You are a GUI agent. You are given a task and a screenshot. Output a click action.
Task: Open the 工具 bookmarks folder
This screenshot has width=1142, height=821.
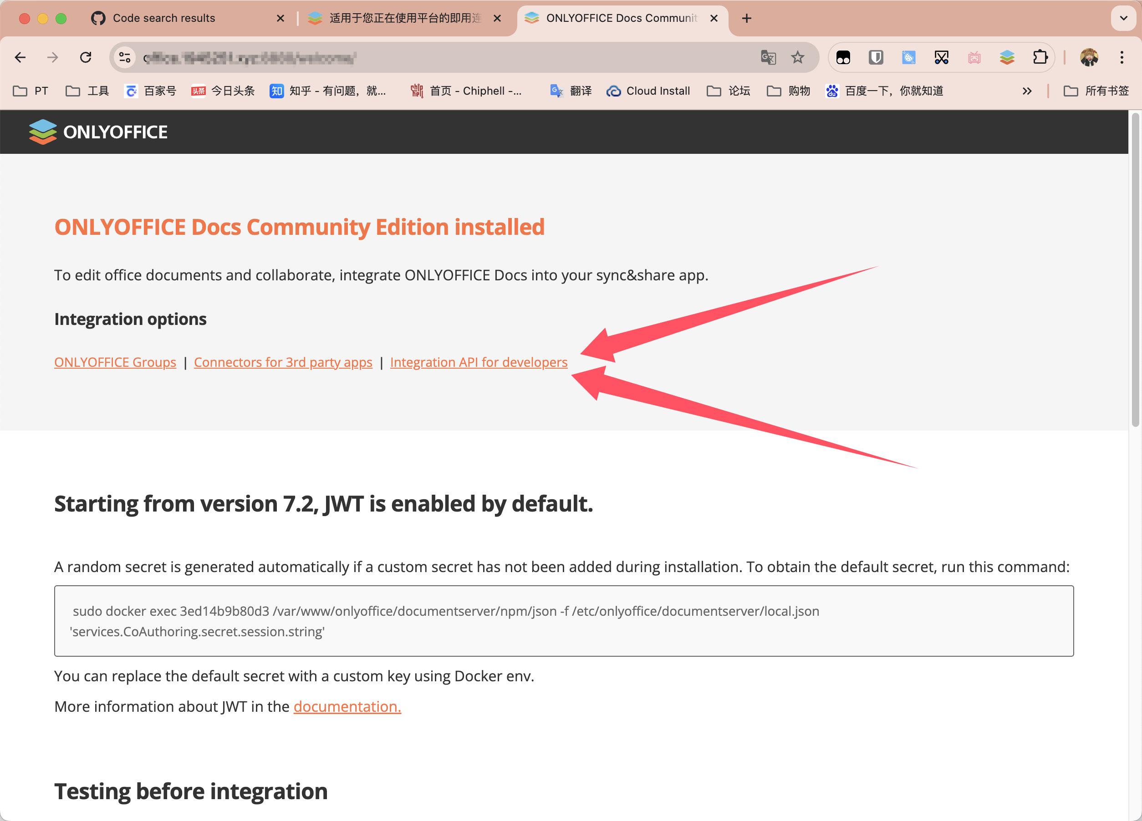(x=87, y=91)
